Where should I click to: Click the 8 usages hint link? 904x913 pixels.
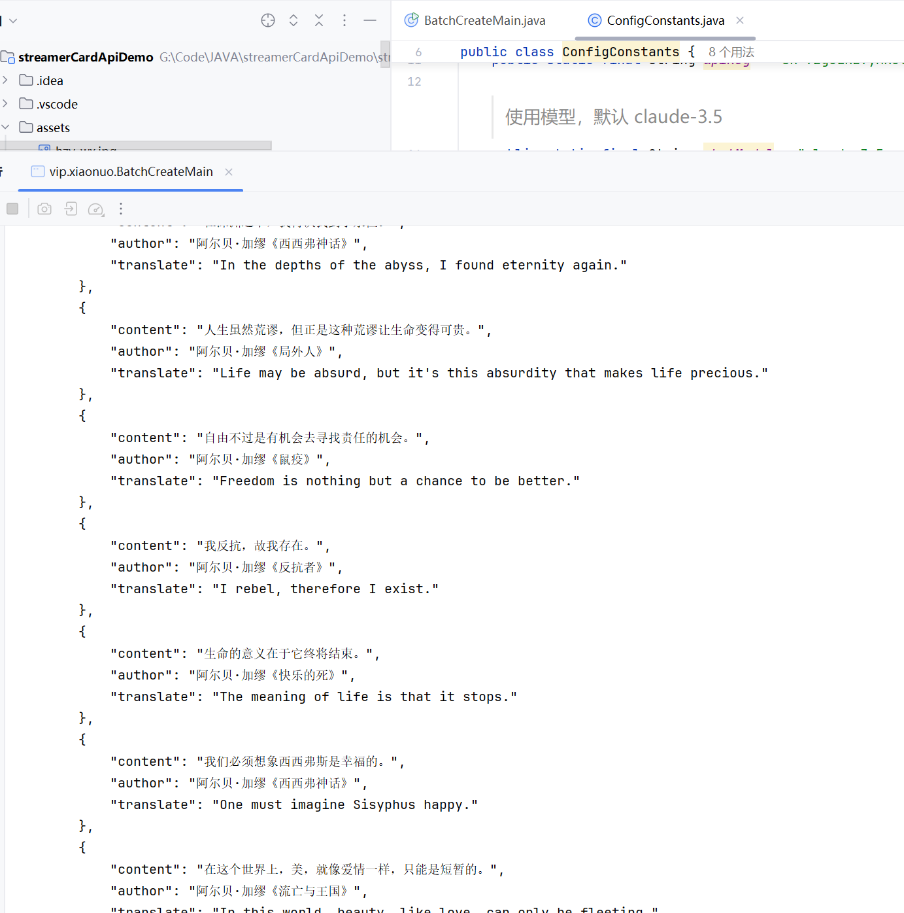731,52
